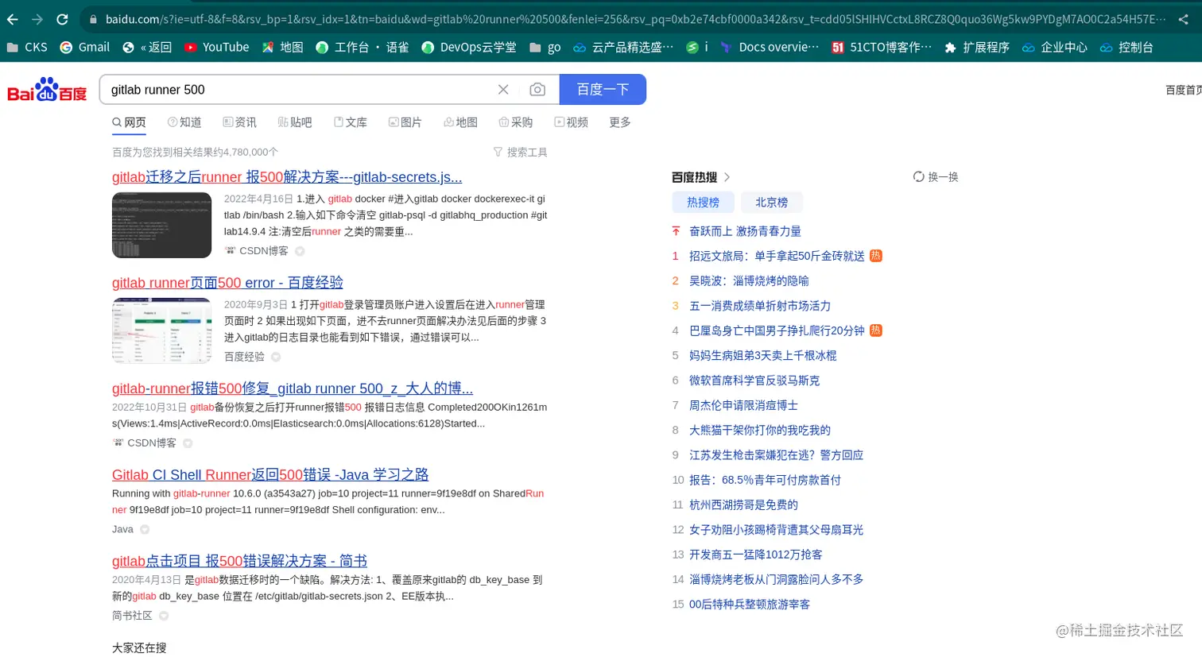Clear the search box with X icon
This screenshot has width=1202, height=657.
coord(503,90)
